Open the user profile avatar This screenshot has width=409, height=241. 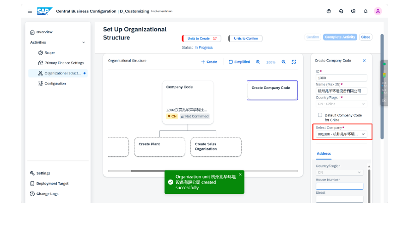[378, 11]
